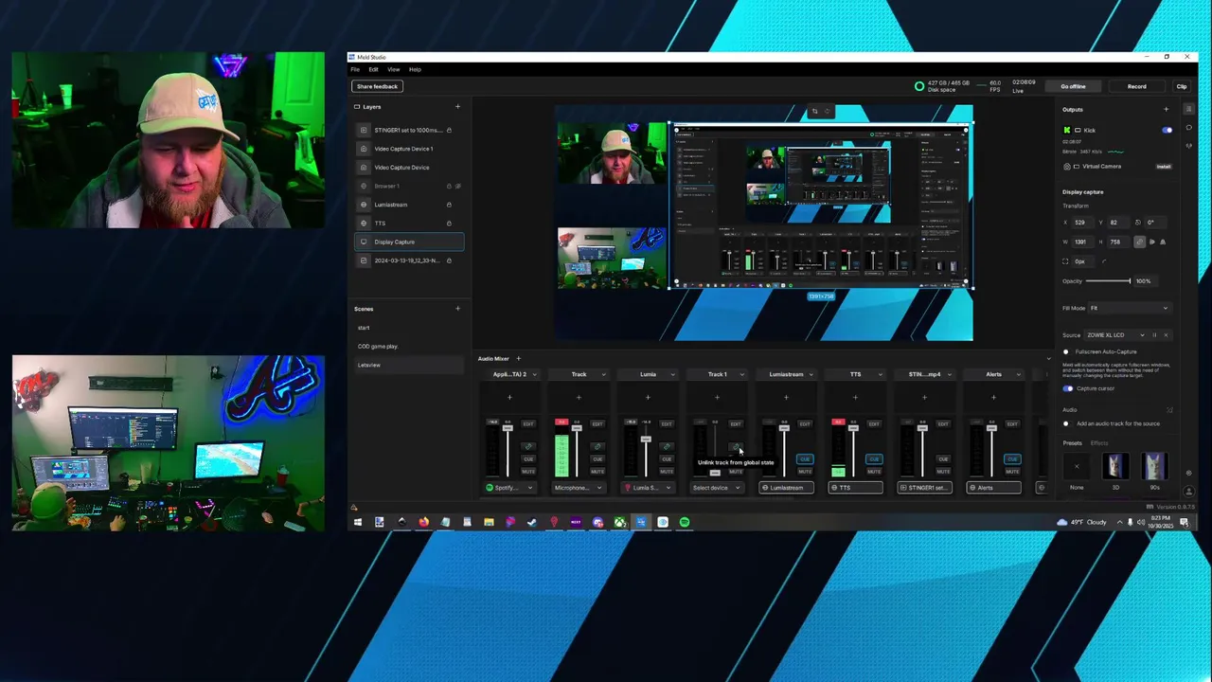Screen dimensions: 1212x682
Task: Click the Microphone track volume fader
Action: click(577, 428)
